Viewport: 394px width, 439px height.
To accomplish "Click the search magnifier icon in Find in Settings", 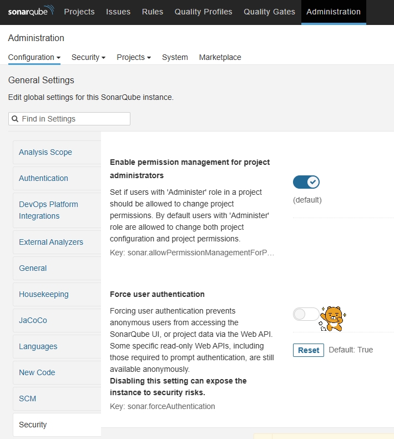I will 15,119.
